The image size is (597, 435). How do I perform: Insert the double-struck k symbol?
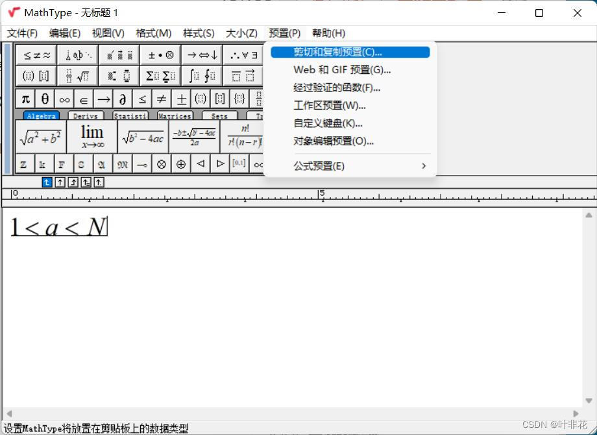coord(45,164)
